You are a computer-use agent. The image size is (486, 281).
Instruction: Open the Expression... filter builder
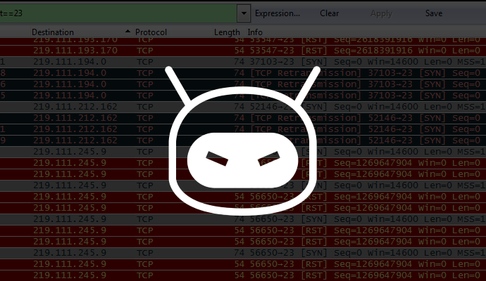[x=278, y=13]
